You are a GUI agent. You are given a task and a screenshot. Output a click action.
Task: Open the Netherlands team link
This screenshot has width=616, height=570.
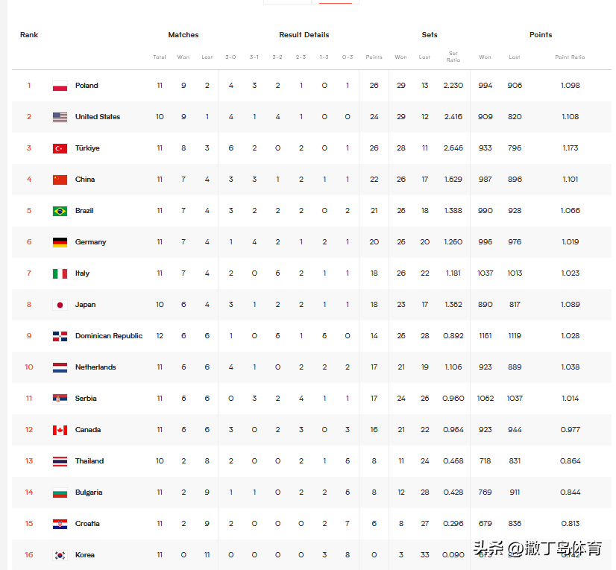click(95, 367)
